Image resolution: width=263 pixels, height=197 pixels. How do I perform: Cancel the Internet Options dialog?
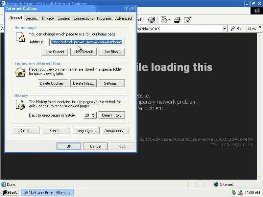coord(95,146)
